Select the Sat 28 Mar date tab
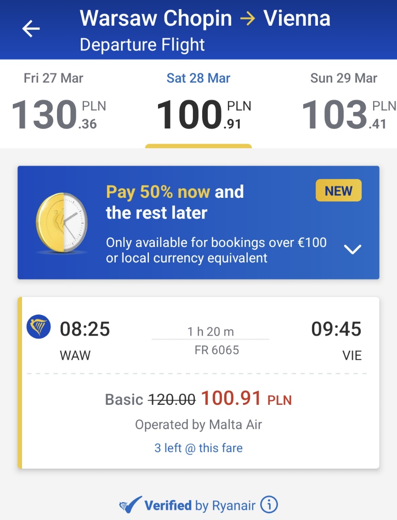This screenshot has height=520, width=397. 198,78
